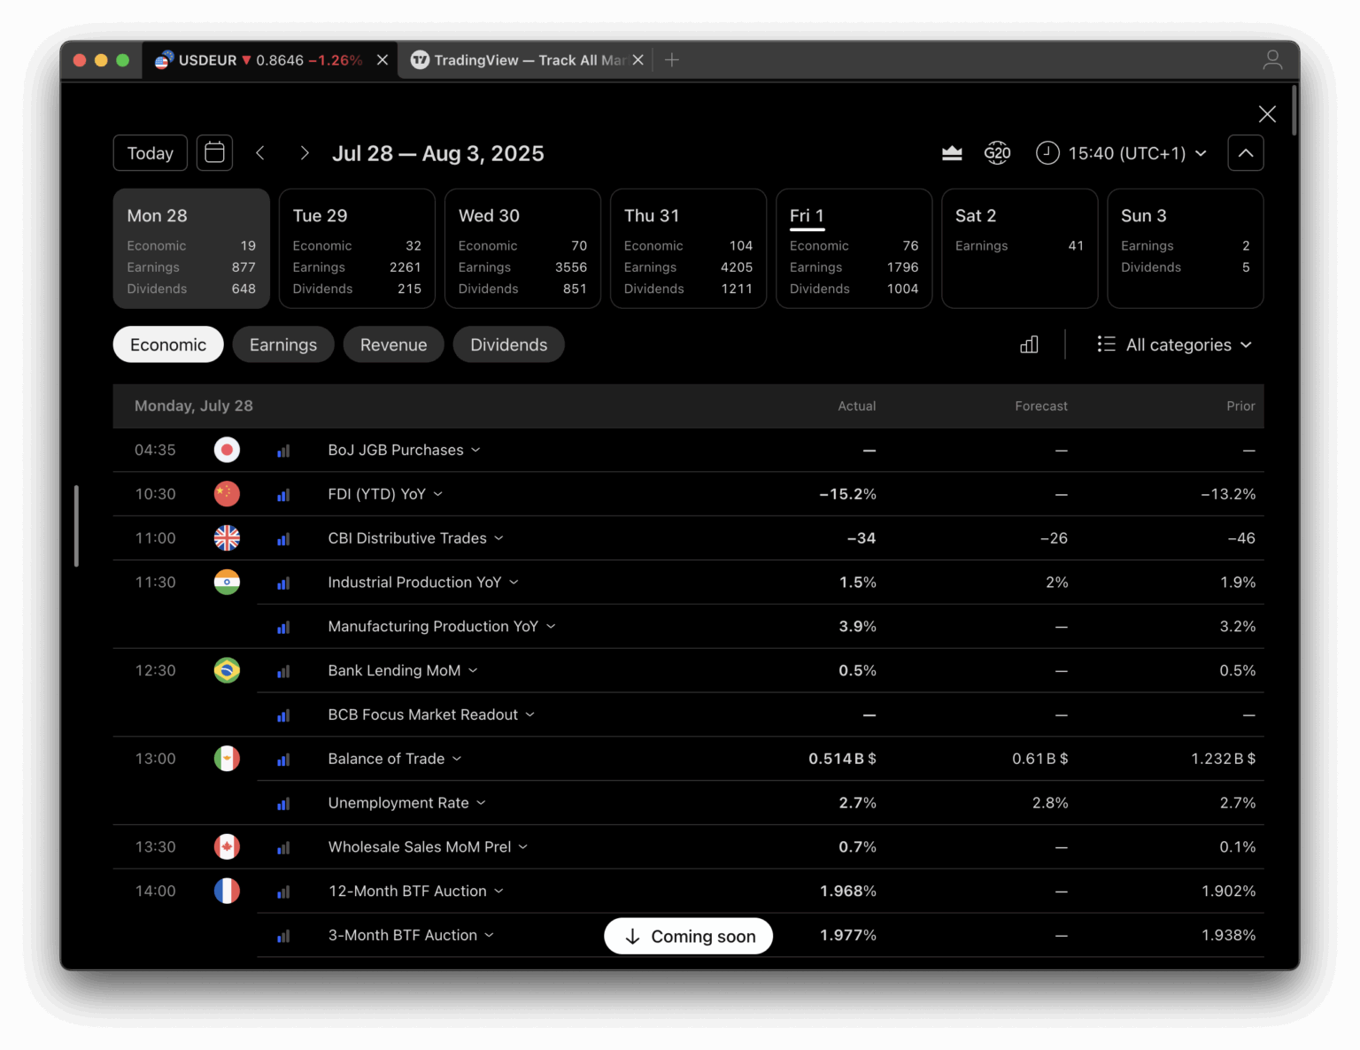Toggle the G20 countries filter
Image resolution: width=1360 pixels, height=1050 pixels.
click(x=997, y=153)
